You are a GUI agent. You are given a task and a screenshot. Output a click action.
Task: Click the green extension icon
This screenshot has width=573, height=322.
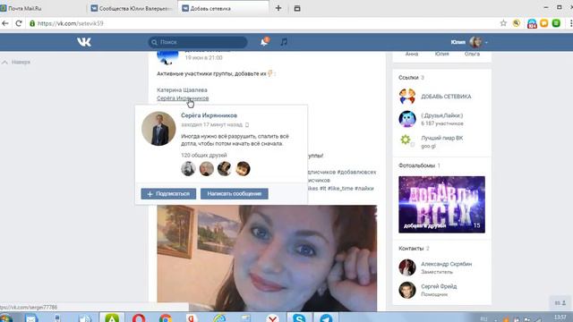(556, 23)
